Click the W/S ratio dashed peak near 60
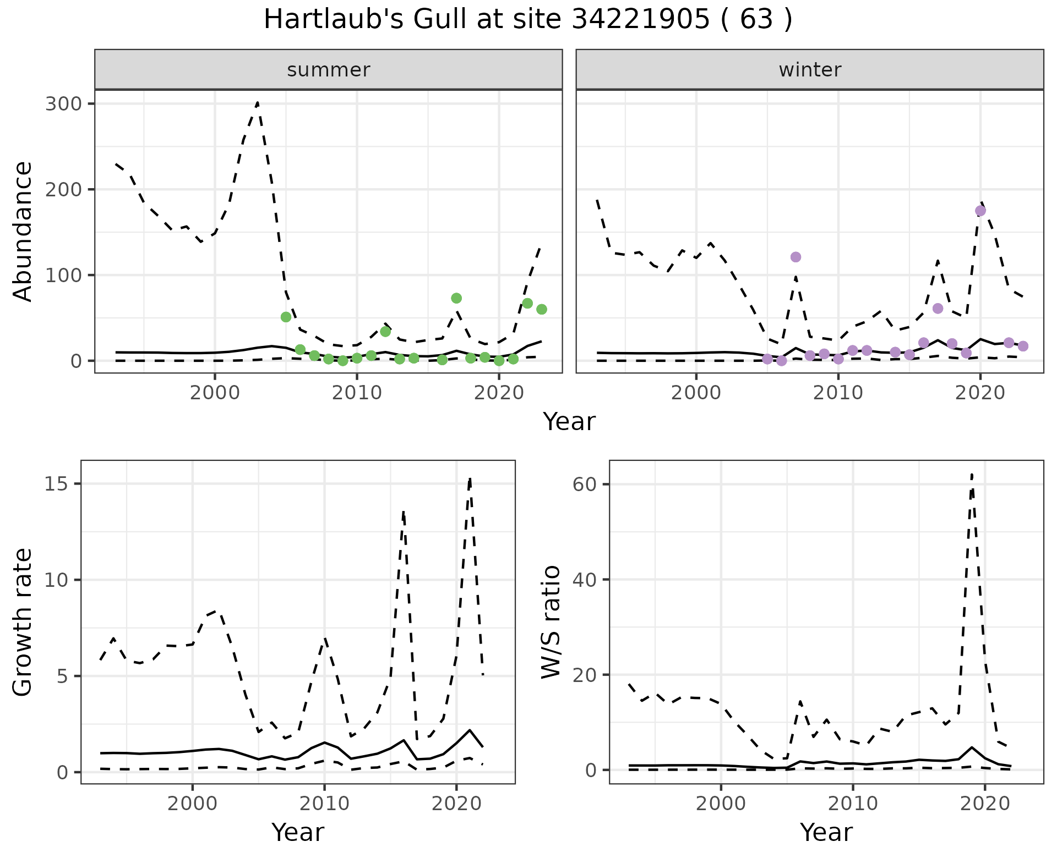 click(972, 474)
